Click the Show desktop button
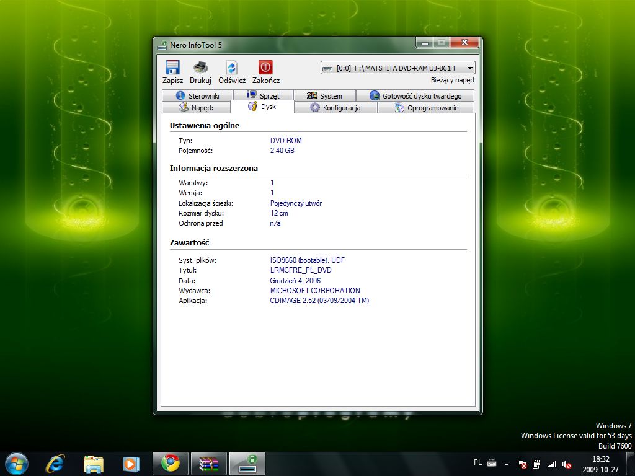635x476 pixels. click(x=631, y=464)
